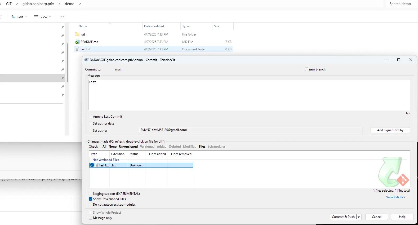This screenshot has height=225, width=418.
Task: Click Commit & Push button
Action: pyautogui.click(x=343, y=217)
